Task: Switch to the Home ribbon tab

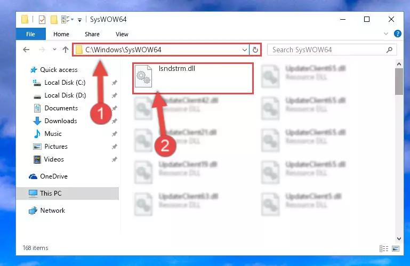Action: click(x=61, y=34)
